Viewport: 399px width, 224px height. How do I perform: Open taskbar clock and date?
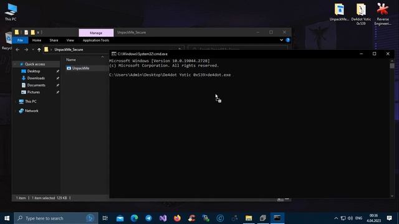pos(373,218)
